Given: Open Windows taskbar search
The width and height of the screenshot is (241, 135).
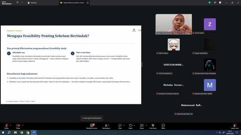Looking at the screenshot, I should click(x=9, y=132).
